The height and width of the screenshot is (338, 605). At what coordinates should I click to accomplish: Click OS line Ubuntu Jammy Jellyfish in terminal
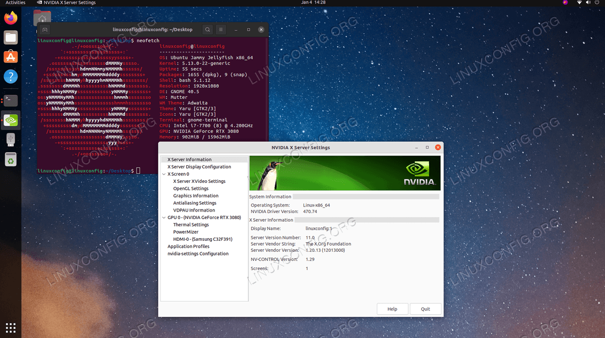[206, 57]
